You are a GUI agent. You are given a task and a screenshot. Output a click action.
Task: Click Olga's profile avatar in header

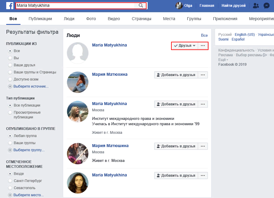179,6
